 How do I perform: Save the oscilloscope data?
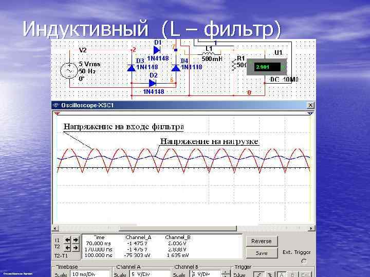tap(262, 253)
